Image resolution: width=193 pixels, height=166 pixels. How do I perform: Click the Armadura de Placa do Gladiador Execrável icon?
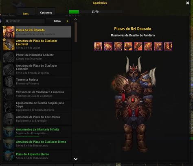coord(9,44)
